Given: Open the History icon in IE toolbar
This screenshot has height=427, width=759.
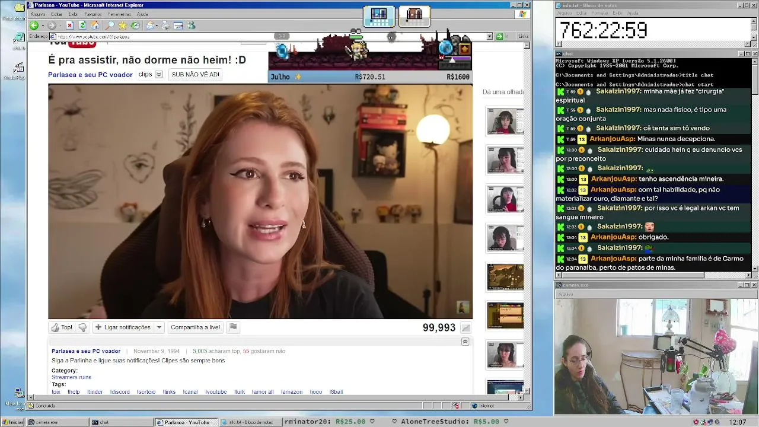Looking at the screenshot, I should pyautogui.click(x=135, y=26).
